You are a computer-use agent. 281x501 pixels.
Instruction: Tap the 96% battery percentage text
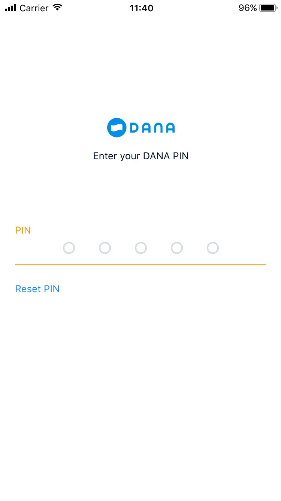point(248,8)
